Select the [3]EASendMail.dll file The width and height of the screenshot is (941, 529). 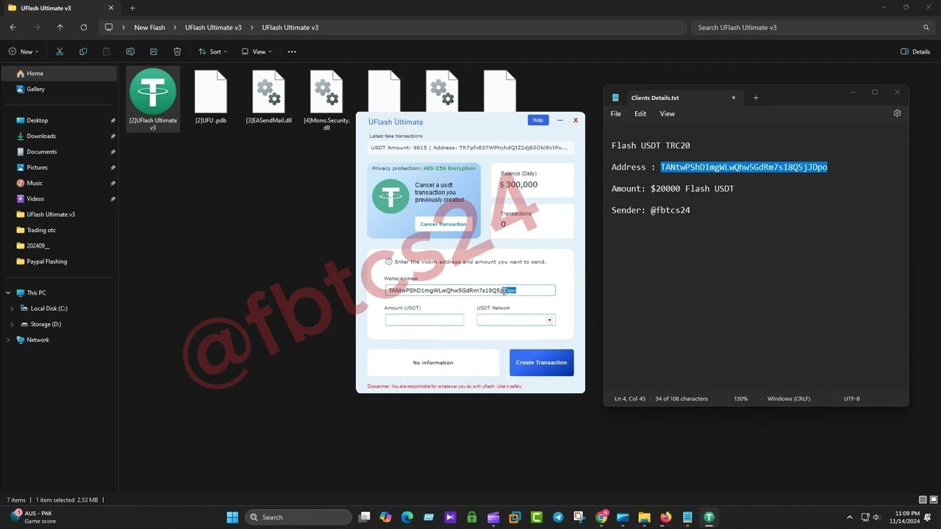pos(268,96)
